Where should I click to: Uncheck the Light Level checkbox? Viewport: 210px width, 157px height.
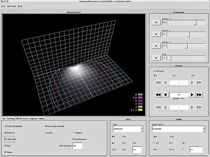tap(6, 139)
